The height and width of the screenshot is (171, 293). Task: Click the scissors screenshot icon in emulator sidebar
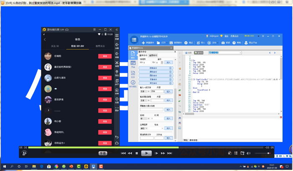point(117,63)
